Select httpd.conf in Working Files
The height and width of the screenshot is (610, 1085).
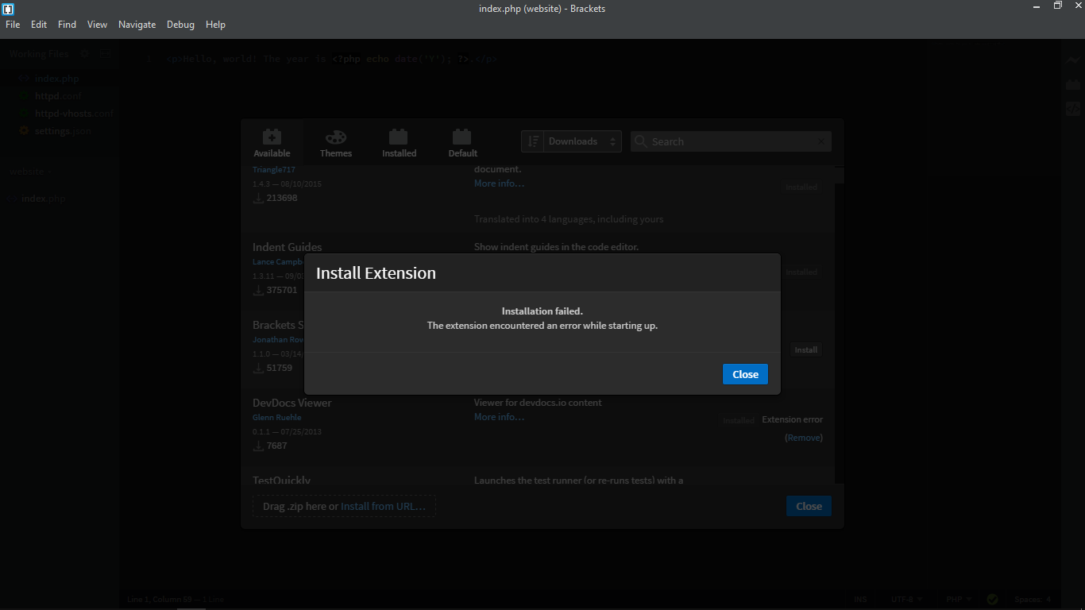(58, 96)
